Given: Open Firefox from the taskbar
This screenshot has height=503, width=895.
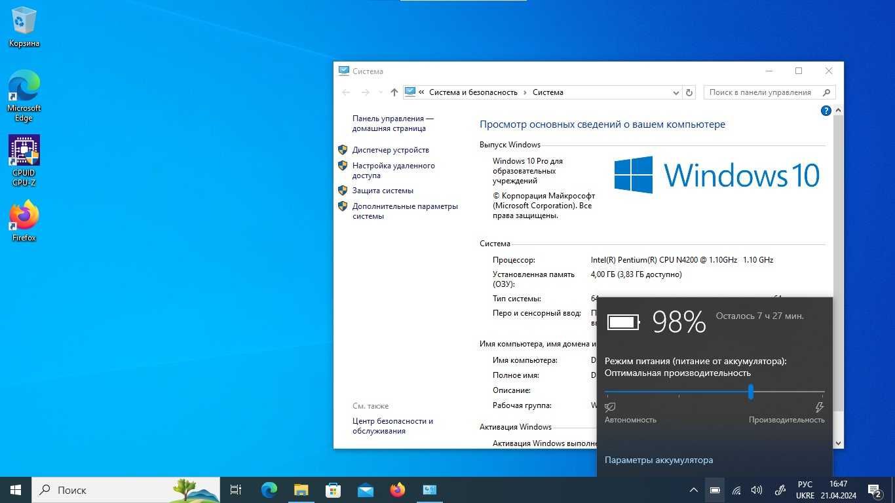Looking at the screenshot, I should click(398, 490).
